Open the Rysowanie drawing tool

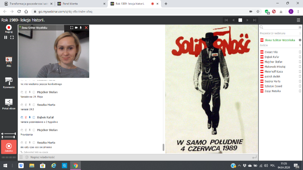point(9,82)
